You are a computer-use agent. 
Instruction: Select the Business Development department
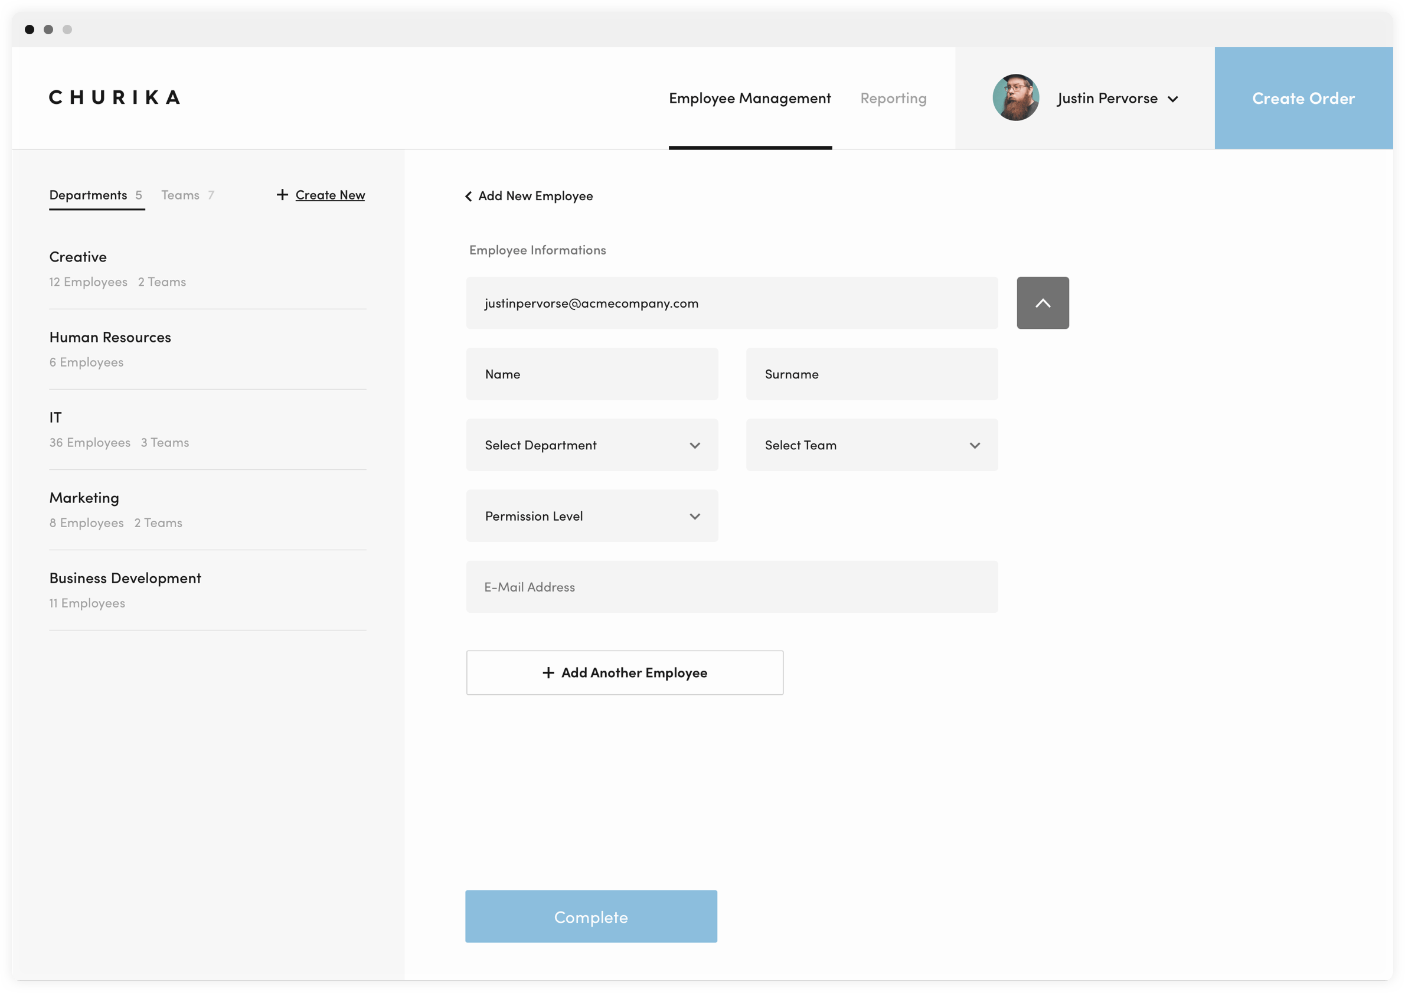pos(207,590)
